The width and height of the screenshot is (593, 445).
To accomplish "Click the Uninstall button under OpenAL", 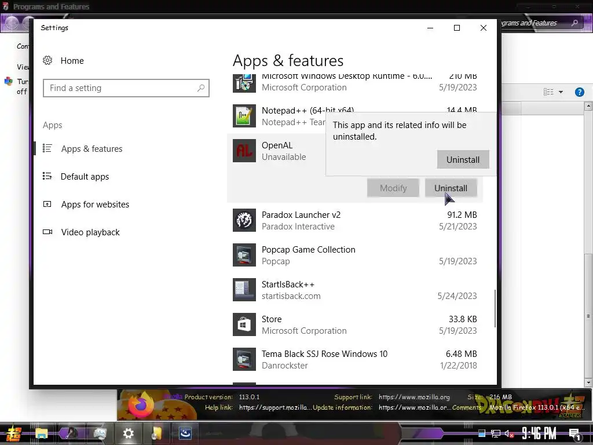I will (x=451, y=188).
